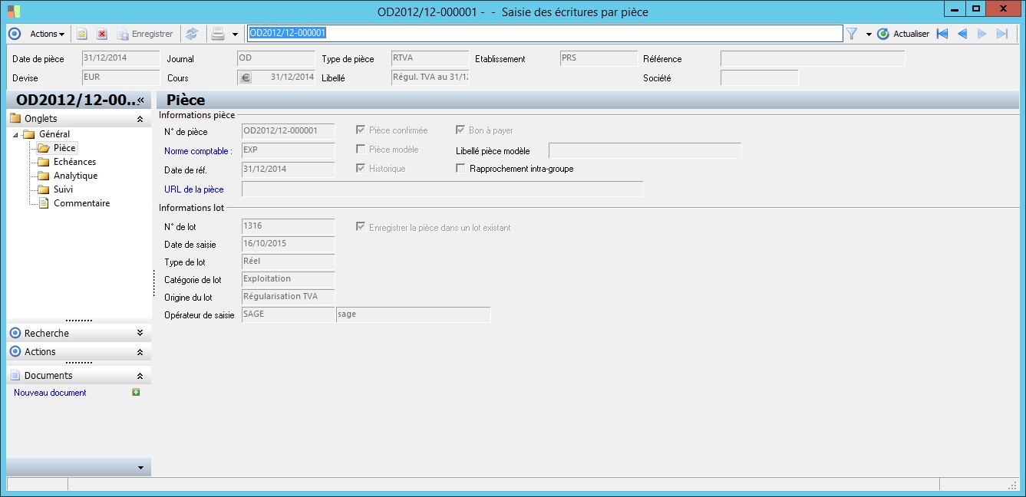This screenshot has height=497, width=1026.
Task: Open the filter dropdown arrow
Action: point(869,35)
